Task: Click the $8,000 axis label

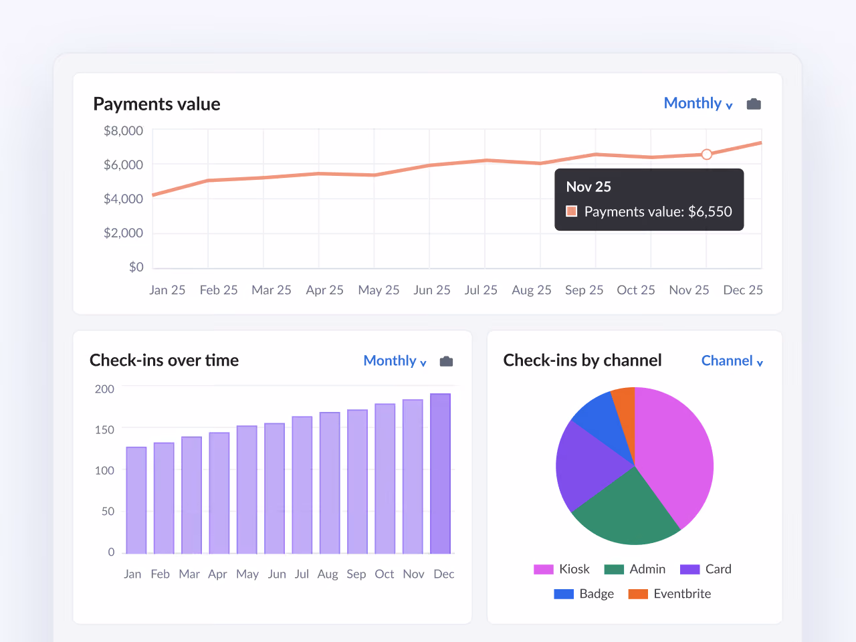Action: (x=123, y=131)
